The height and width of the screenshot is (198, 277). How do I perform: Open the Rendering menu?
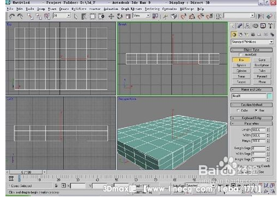pos(152,9)
